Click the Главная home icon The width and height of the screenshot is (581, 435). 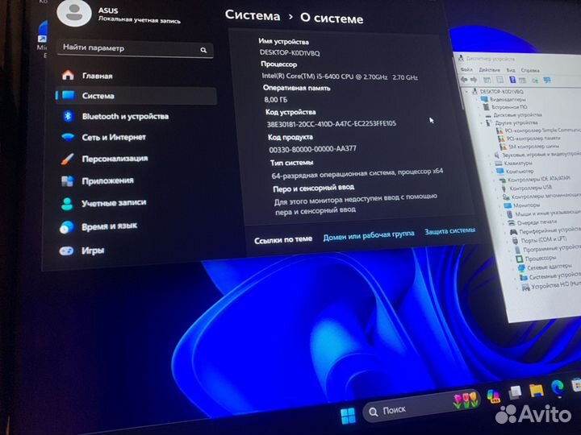point(68,75)
